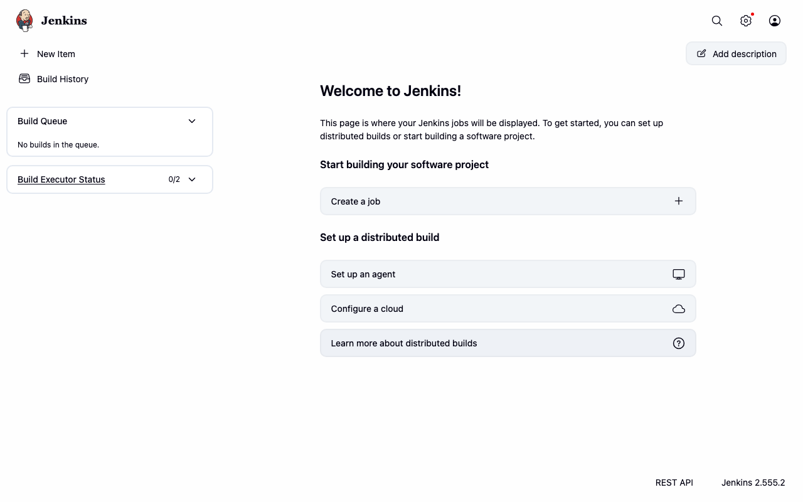803x502 pixels.
Task: Expand the Build Executor Status chevron
Action: [192, 179]
